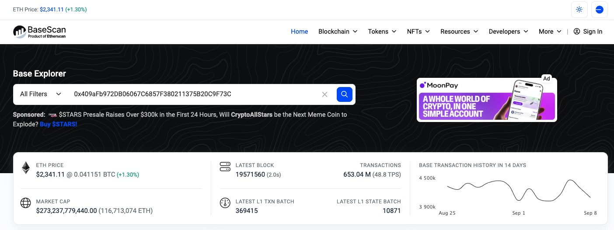Open the All Filters dropdown
614x230 pixels.
pyautogui.click(x=40, y=94)
